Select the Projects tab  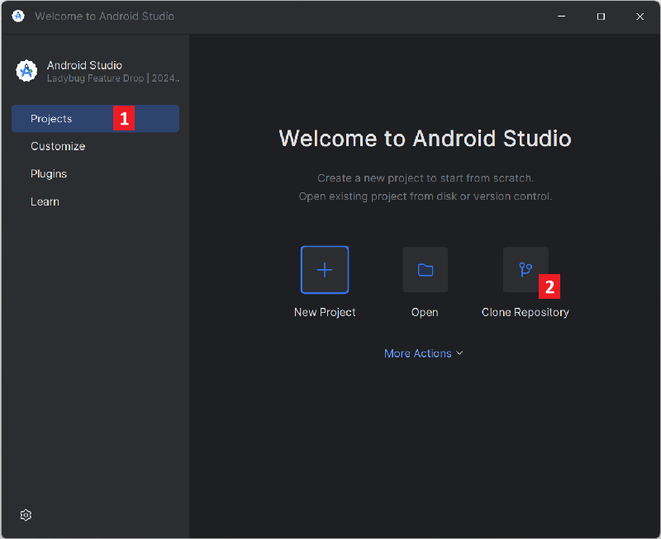(x=95, y=119)
